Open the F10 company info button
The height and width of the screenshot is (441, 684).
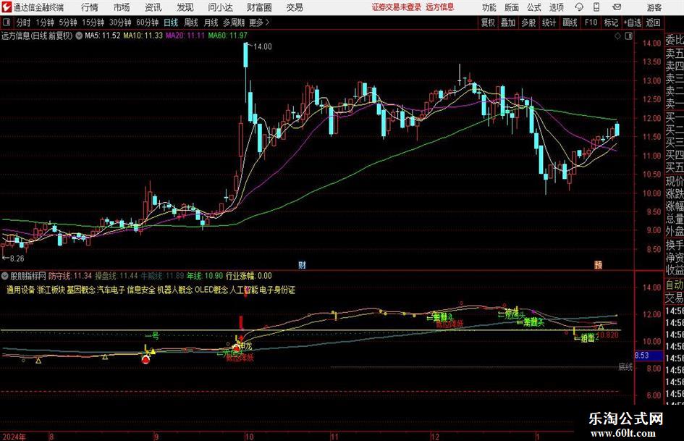pos(591,22)
